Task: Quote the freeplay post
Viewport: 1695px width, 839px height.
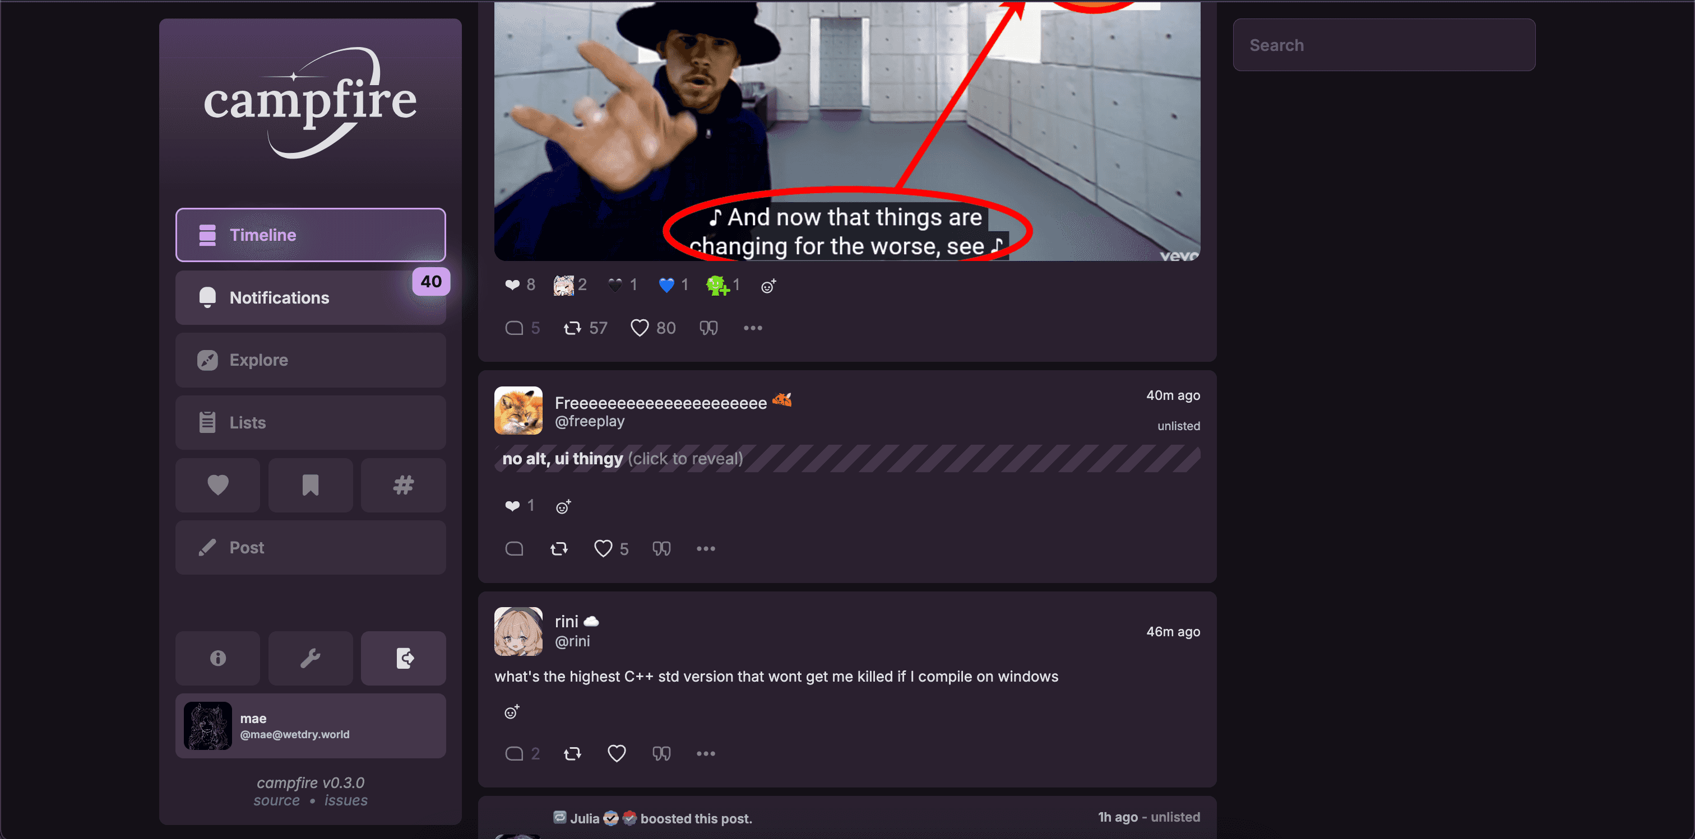Action: point(661,548)
